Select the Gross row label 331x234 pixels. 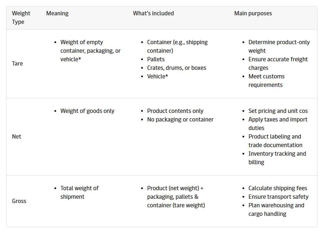coord(19,201)
